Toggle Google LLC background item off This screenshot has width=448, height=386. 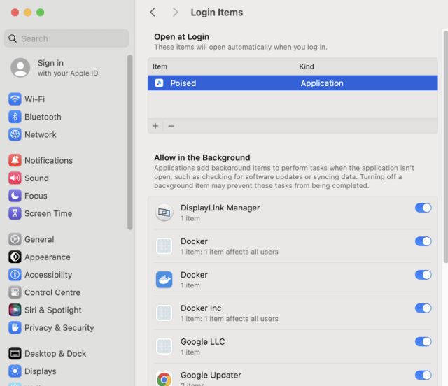(x=423, y=342)
